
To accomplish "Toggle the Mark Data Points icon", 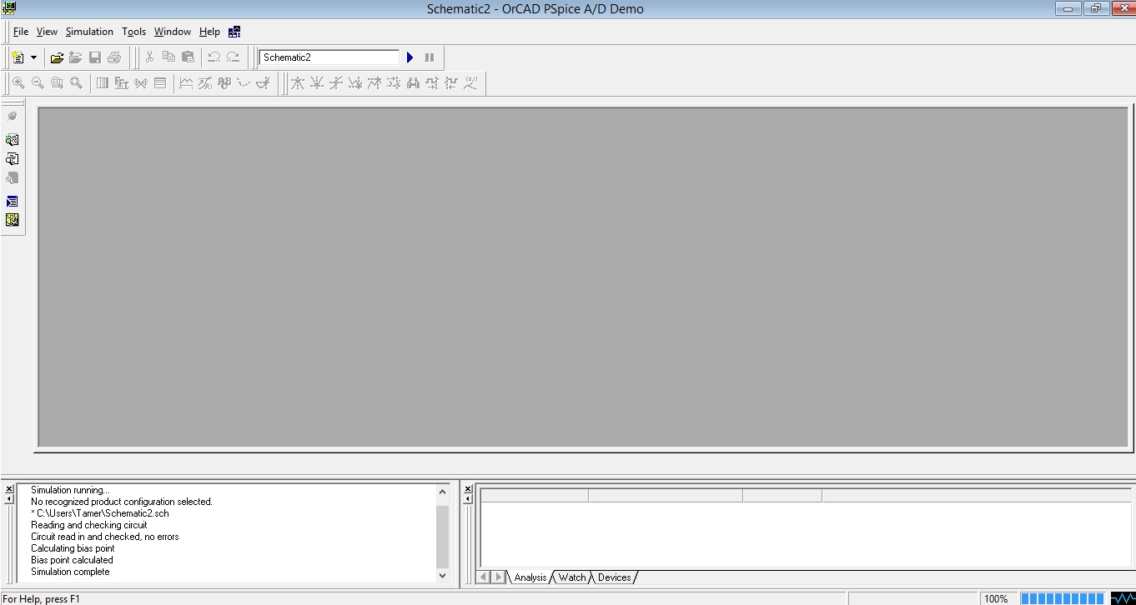I will coord(244,83).
